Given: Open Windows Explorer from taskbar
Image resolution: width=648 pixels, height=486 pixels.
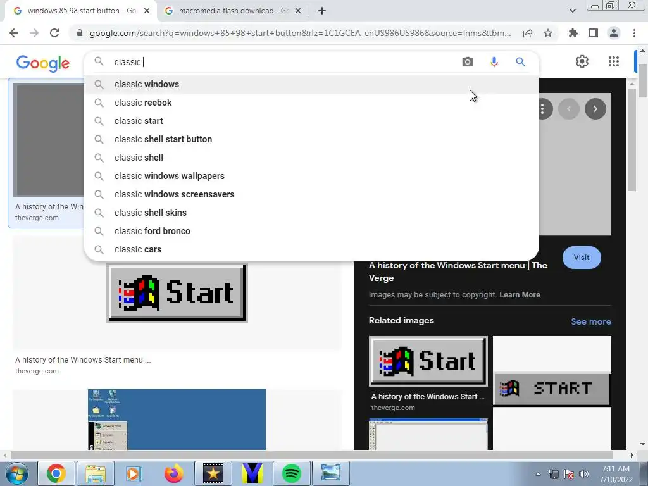Looking at the screenshot, I should pos(96,473).
